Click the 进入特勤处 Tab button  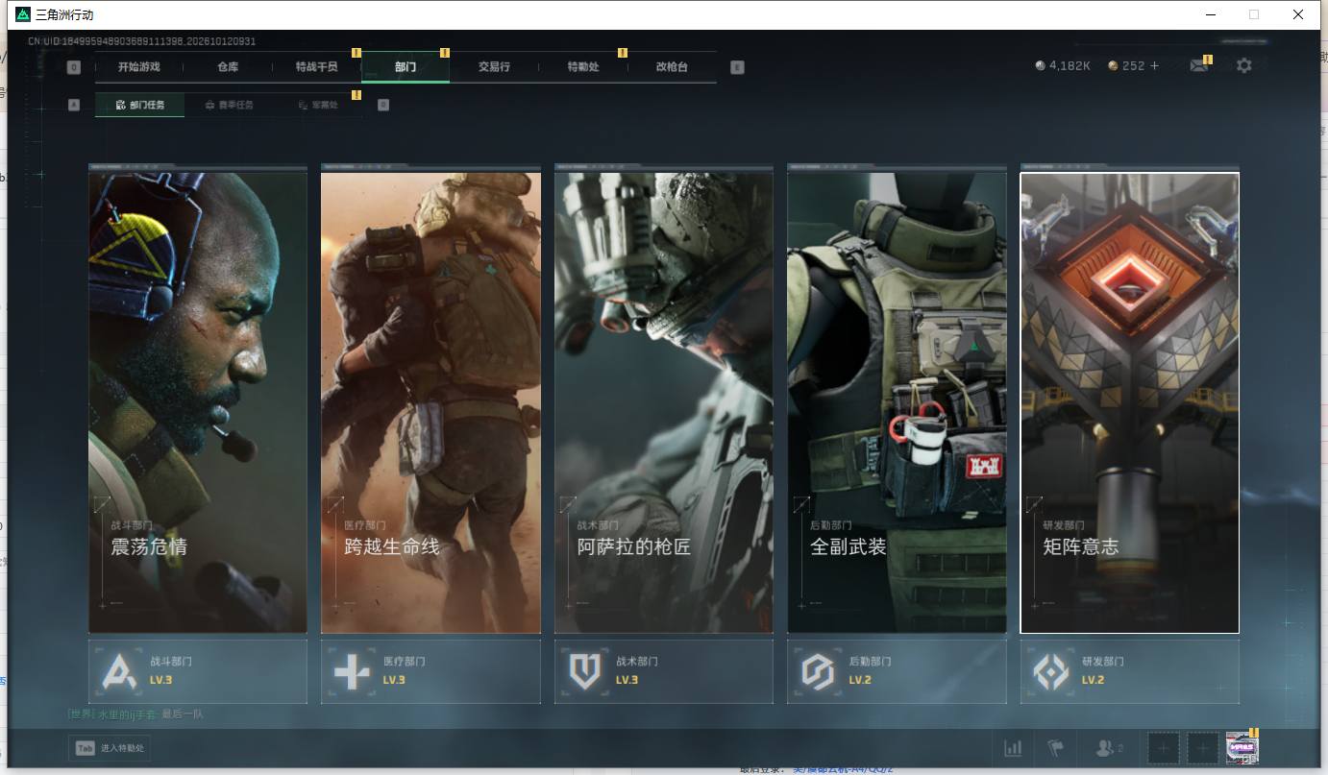click(x=110, y=748)
